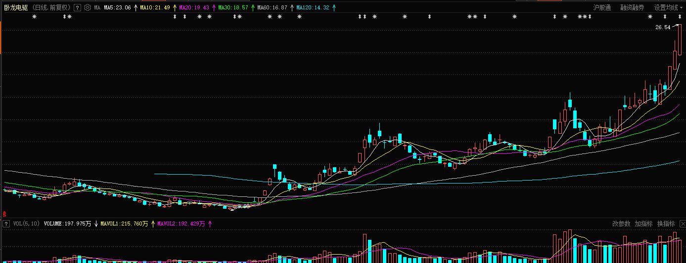The width and height of the screenshot is (686, 263).
Task: Click the yellow MA10:21.49 value
Action: 155,8
